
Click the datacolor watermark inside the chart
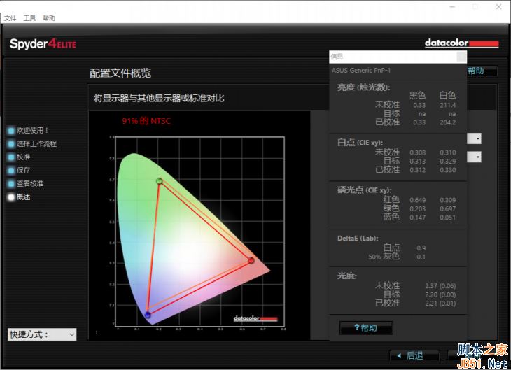pyautogui.click(x=255, y=318)
